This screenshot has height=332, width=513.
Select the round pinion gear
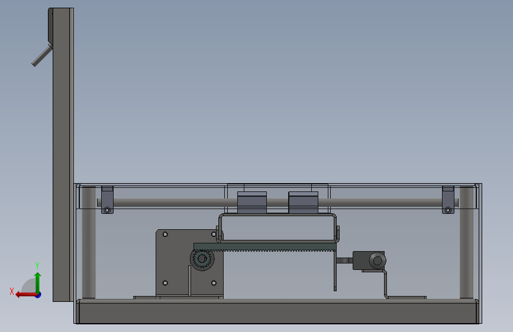tap(202, 259)
